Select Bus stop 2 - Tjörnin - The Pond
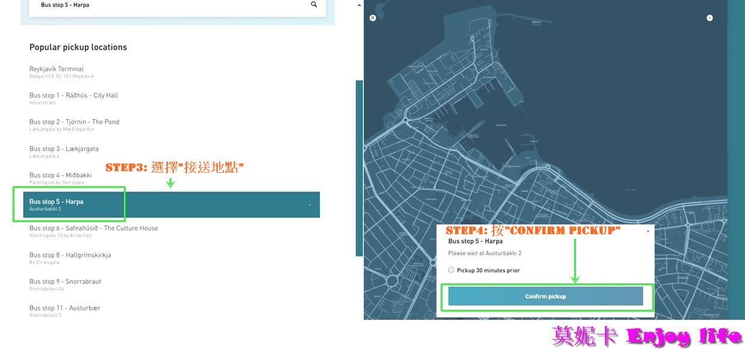Image resolution: width=745 pixels, height=350 pixels. pos(74,122)
